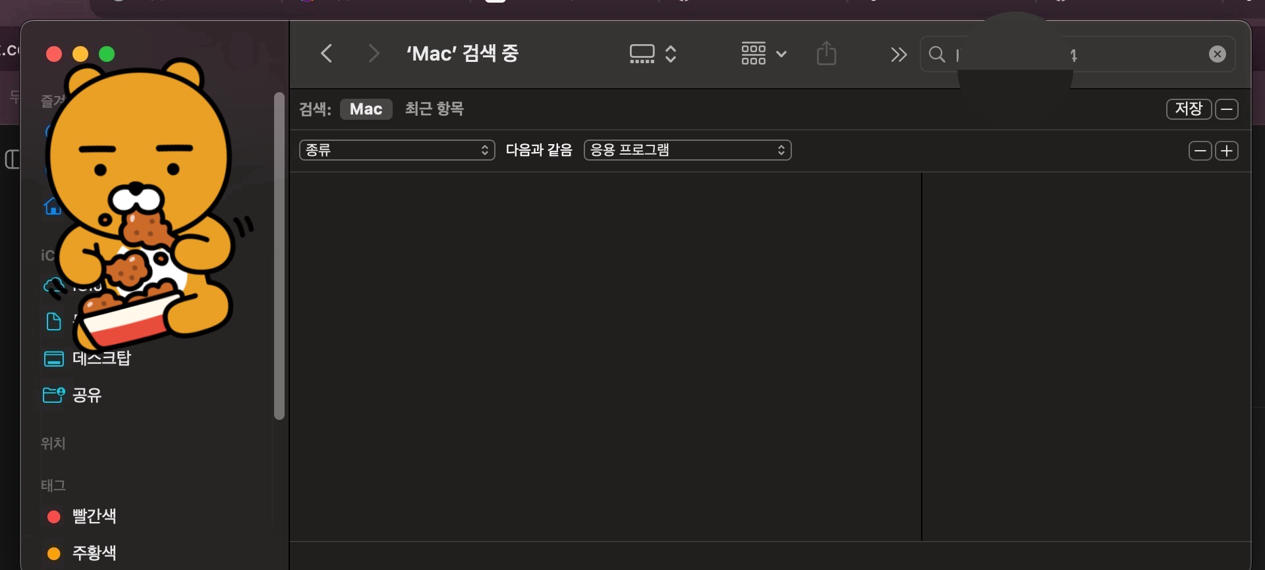Click into the Finder search field
The width and height of the screenshot is (1265, 570).
1077,54
